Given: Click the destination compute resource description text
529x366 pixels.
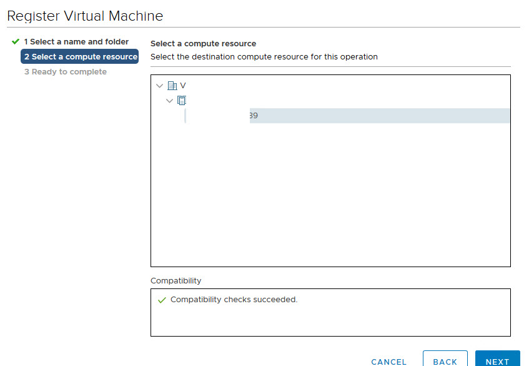Looking at the screenshot, I should coord(264,57).
